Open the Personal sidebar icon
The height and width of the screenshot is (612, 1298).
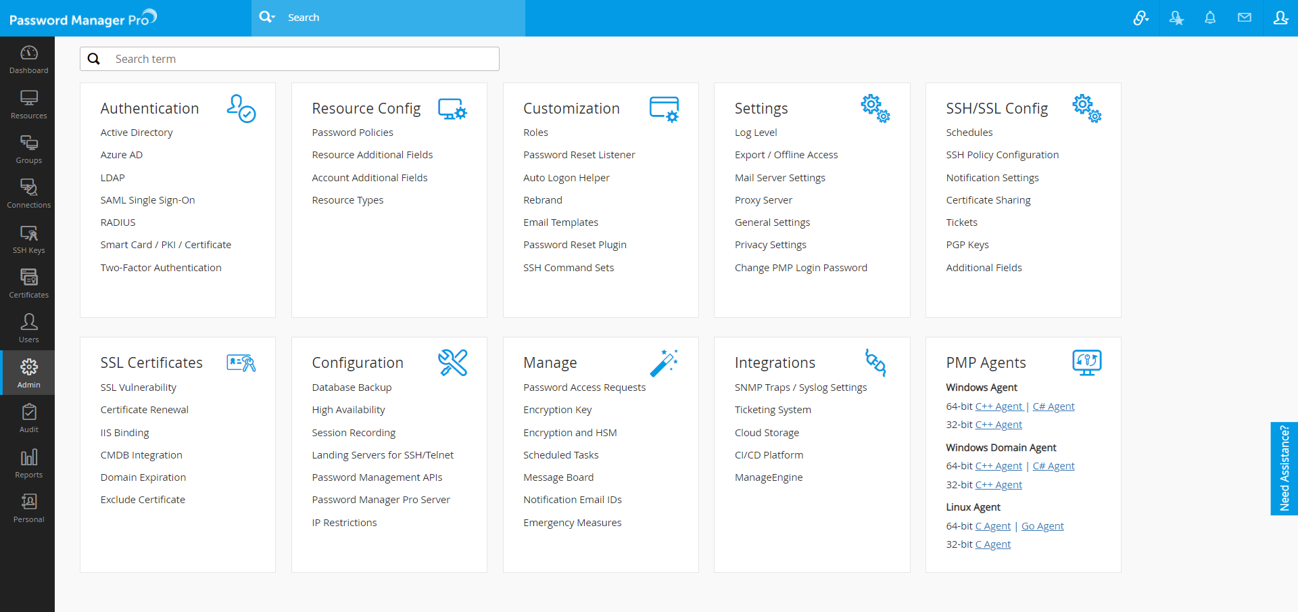(x=28, y=502)
